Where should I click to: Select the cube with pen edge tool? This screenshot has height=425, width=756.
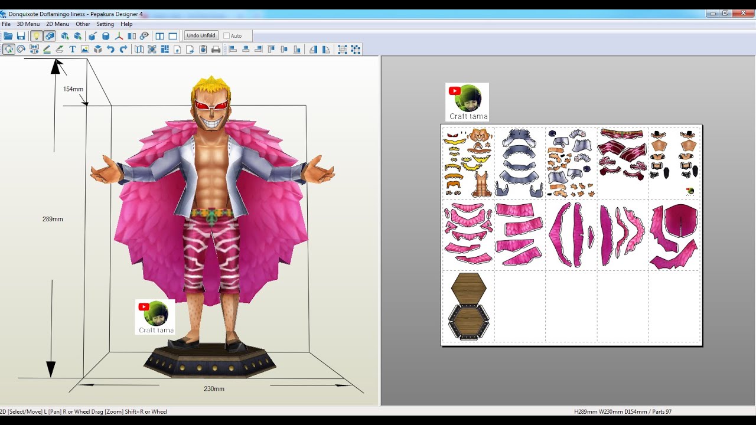coord(93,35)
